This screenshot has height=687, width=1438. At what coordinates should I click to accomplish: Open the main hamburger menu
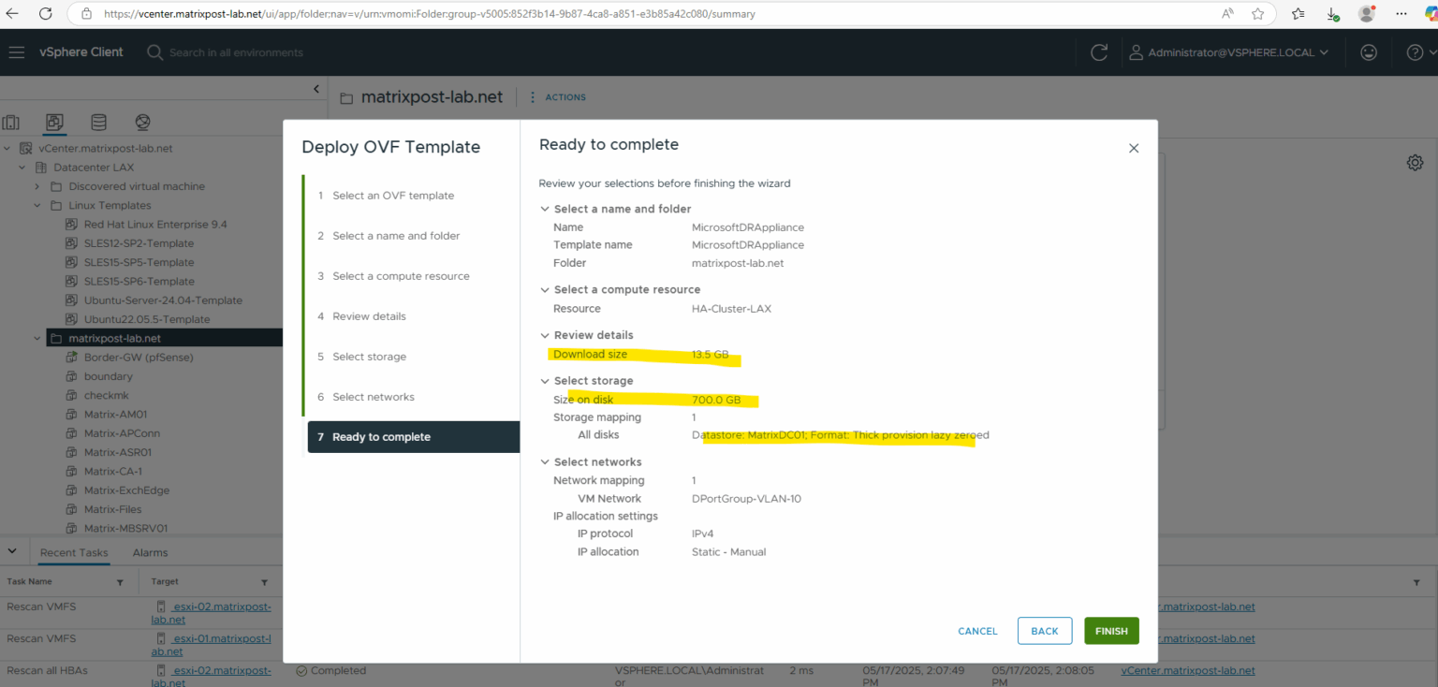pos(17,51)
